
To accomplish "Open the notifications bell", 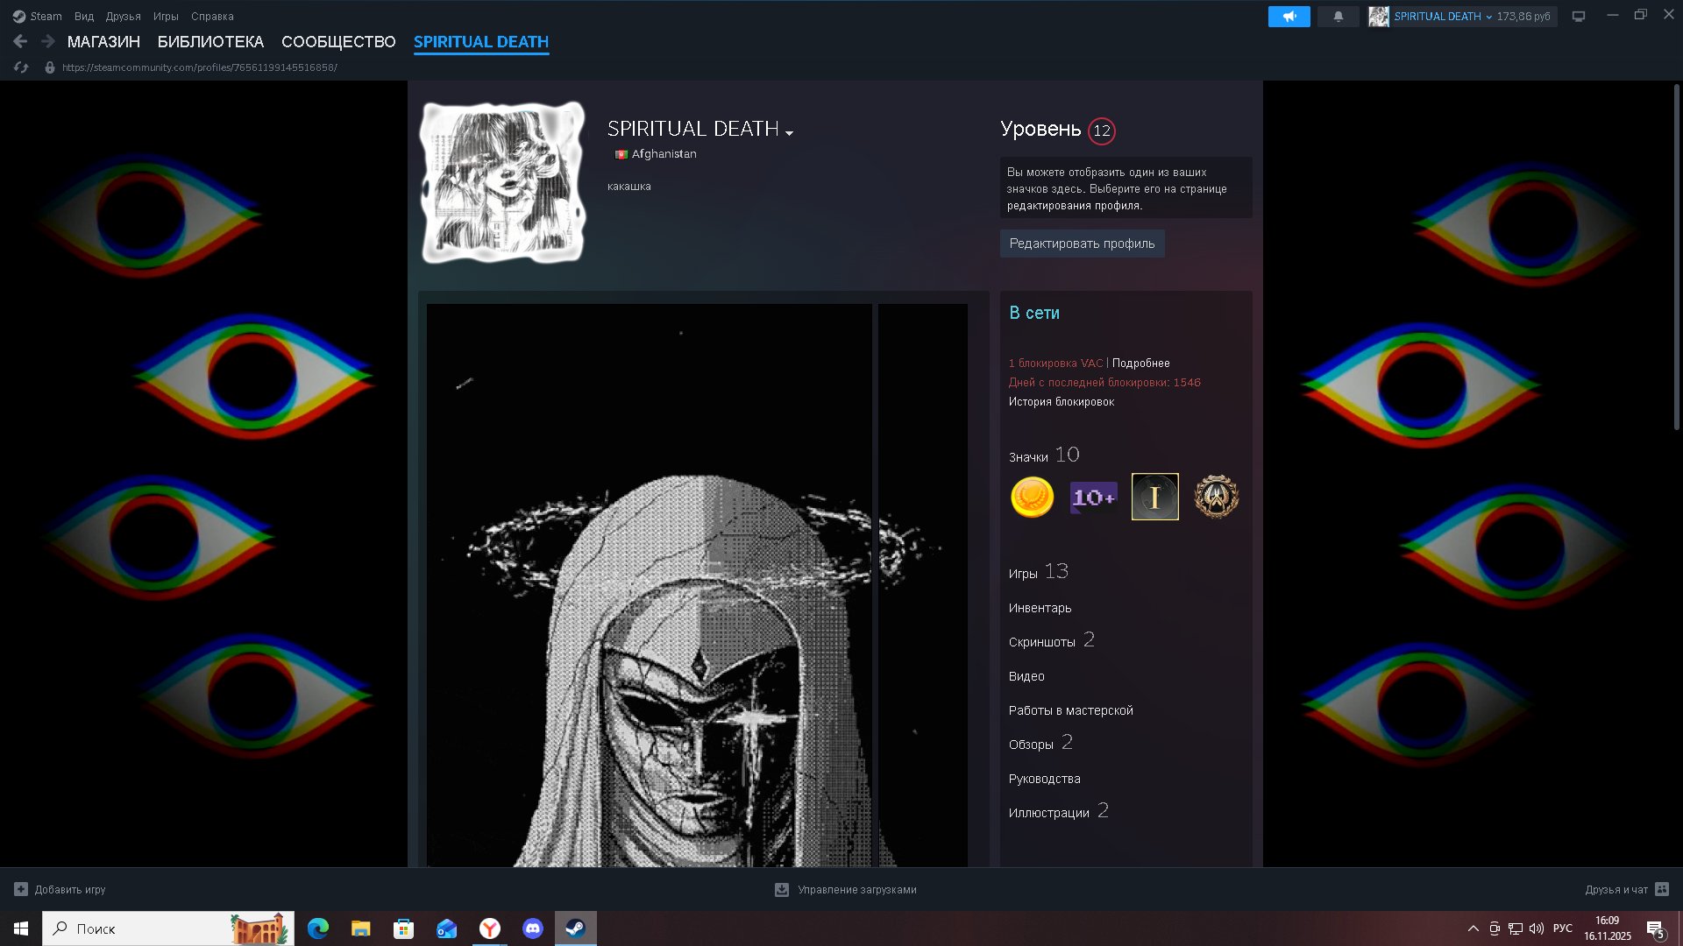I will tap(1338, 17).
